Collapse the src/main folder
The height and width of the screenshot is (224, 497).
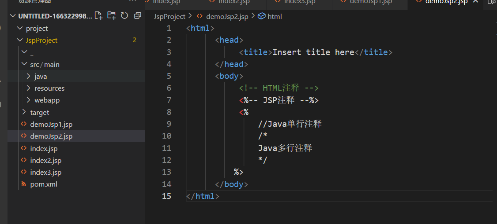point(24,64)
